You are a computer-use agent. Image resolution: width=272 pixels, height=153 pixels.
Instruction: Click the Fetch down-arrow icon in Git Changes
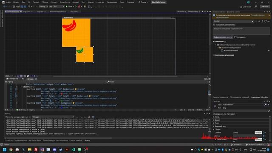(256, 21)
